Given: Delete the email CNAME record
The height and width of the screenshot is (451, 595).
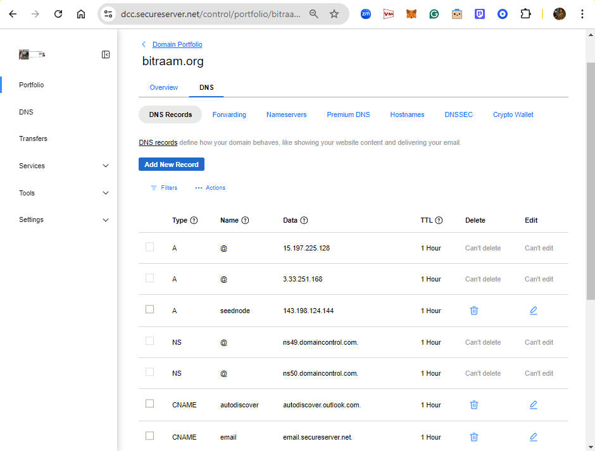Looking at the screenshot, I should (x=474, y=437).
